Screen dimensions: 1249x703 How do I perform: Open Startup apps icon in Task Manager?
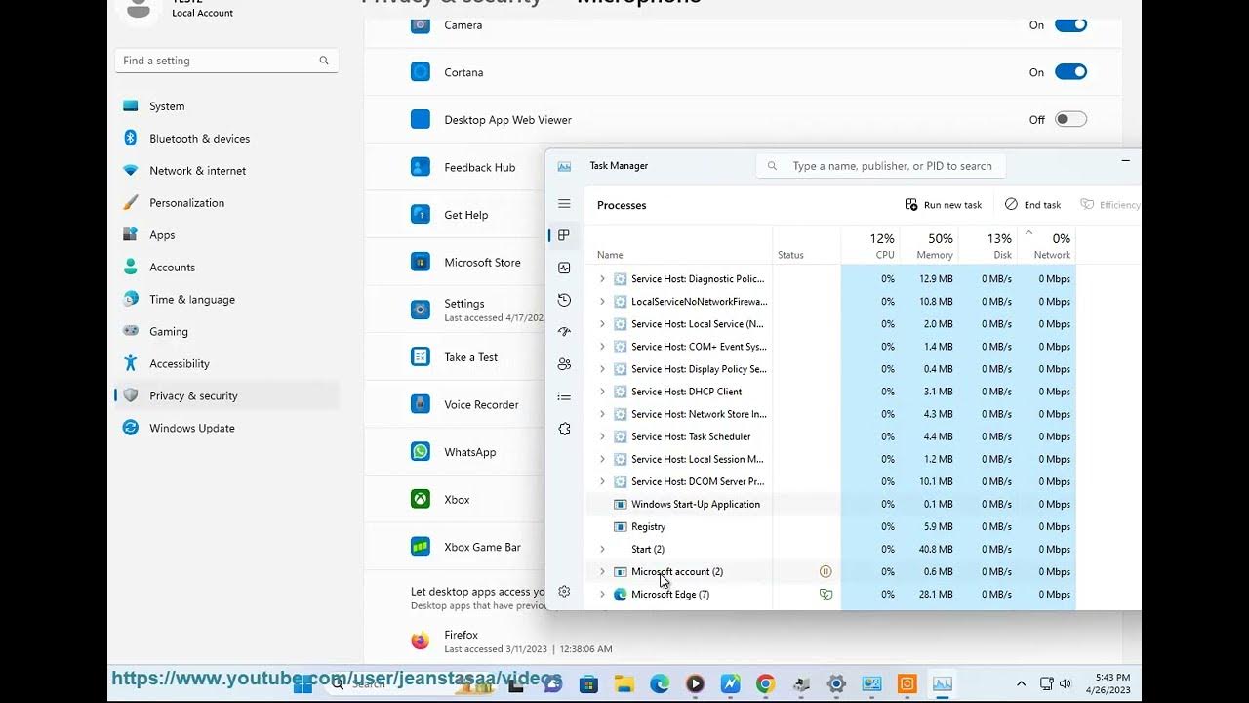pos(564,332)
